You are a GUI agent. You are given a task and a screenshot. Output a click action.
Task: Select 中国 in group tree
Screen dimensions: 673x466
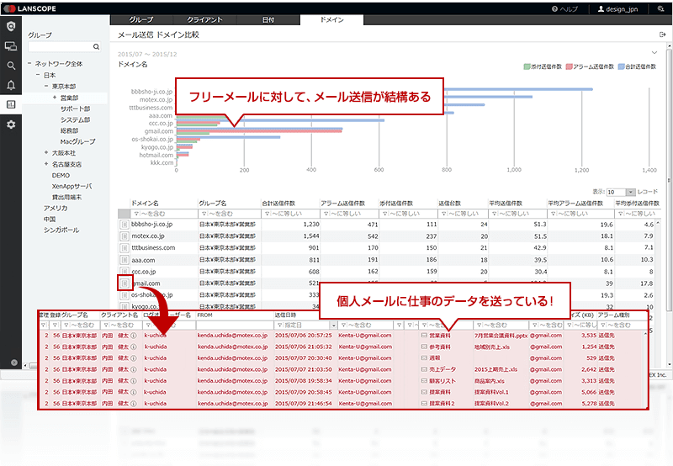tap(50, 219)
